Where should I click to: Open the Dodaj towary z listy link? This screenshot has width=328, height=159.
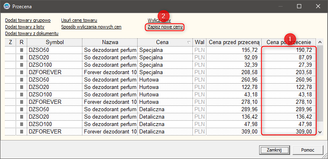click(25, 27)
